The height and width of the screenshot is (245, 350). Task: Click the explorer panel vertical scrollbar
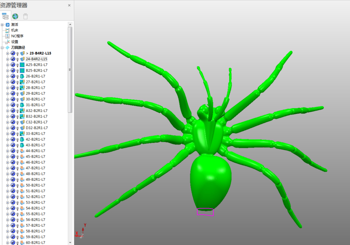[x=70, y=70]
